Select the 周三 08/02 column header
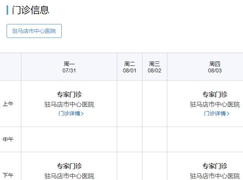 tap(154, 67)
